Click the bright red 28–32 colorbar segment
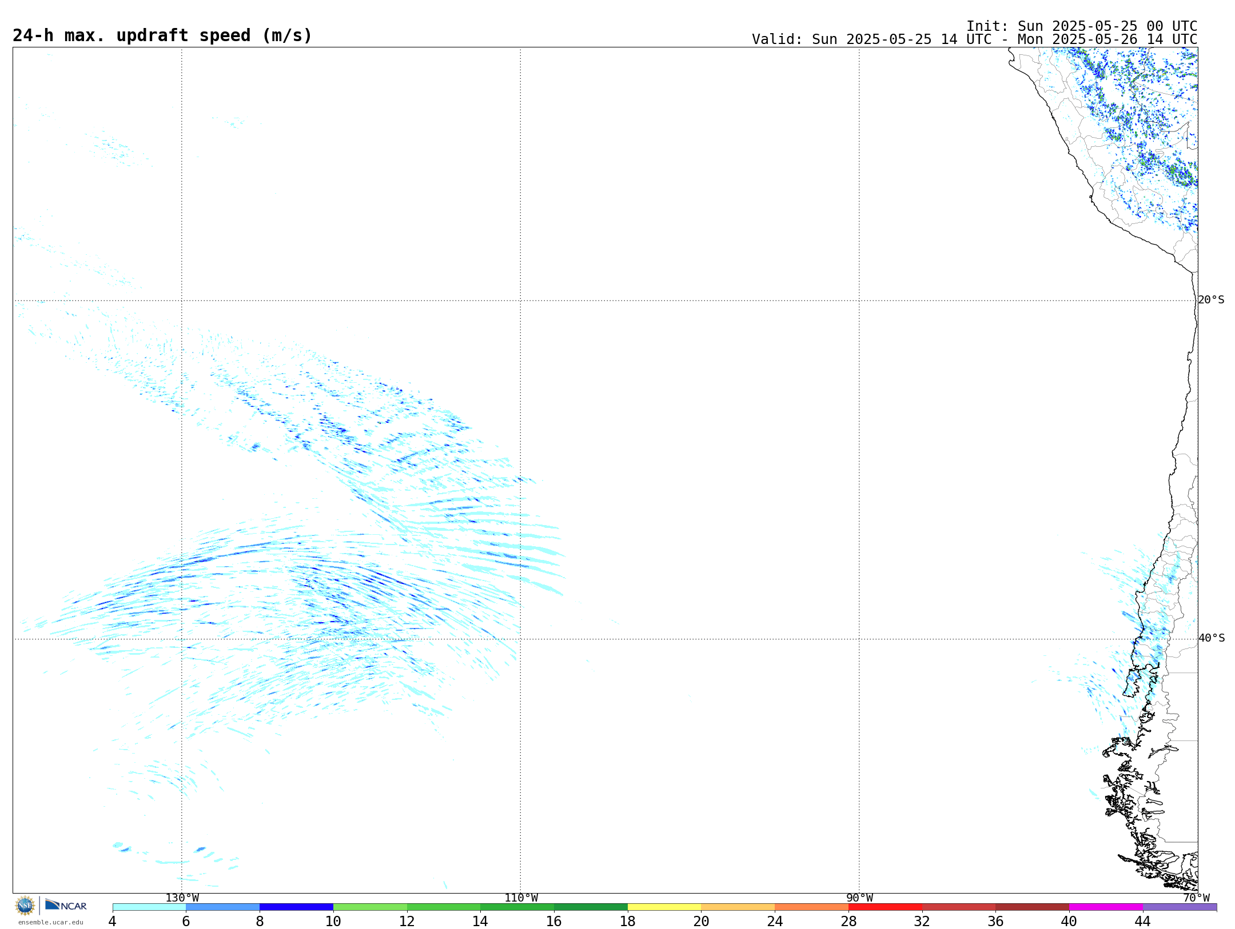Image resolution: width=1235 pixels, height=929 pixels. [x=885, y=907]
